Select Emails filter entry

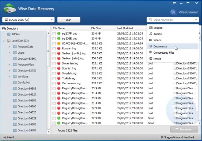click(173, 59)
